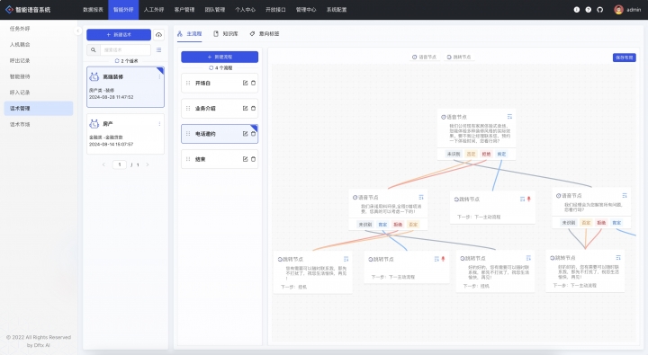This screenshot has width=648, height=355.
Task: Select 话术市场 in the sidebar
Action: click(x=39, y=124)
